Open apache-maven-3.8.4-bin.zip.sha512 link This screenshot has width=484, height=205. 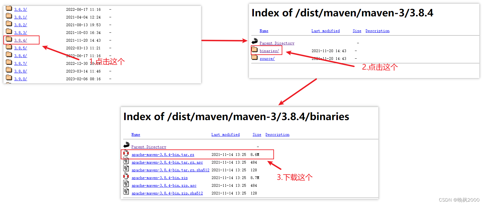[x=167, y=193]
